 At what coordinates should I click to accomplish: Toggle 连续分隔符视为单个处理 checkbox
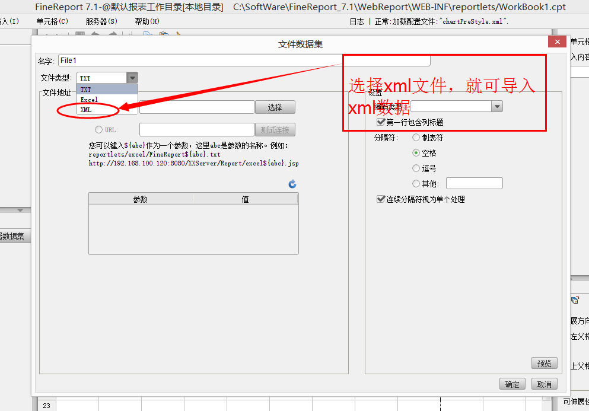[381, 199]
